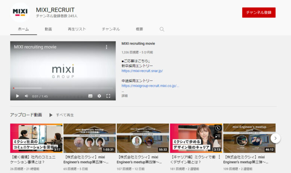Switch to the ホーム tab
Viewport: 291px width, 173px height.
[x=24, y=29]
